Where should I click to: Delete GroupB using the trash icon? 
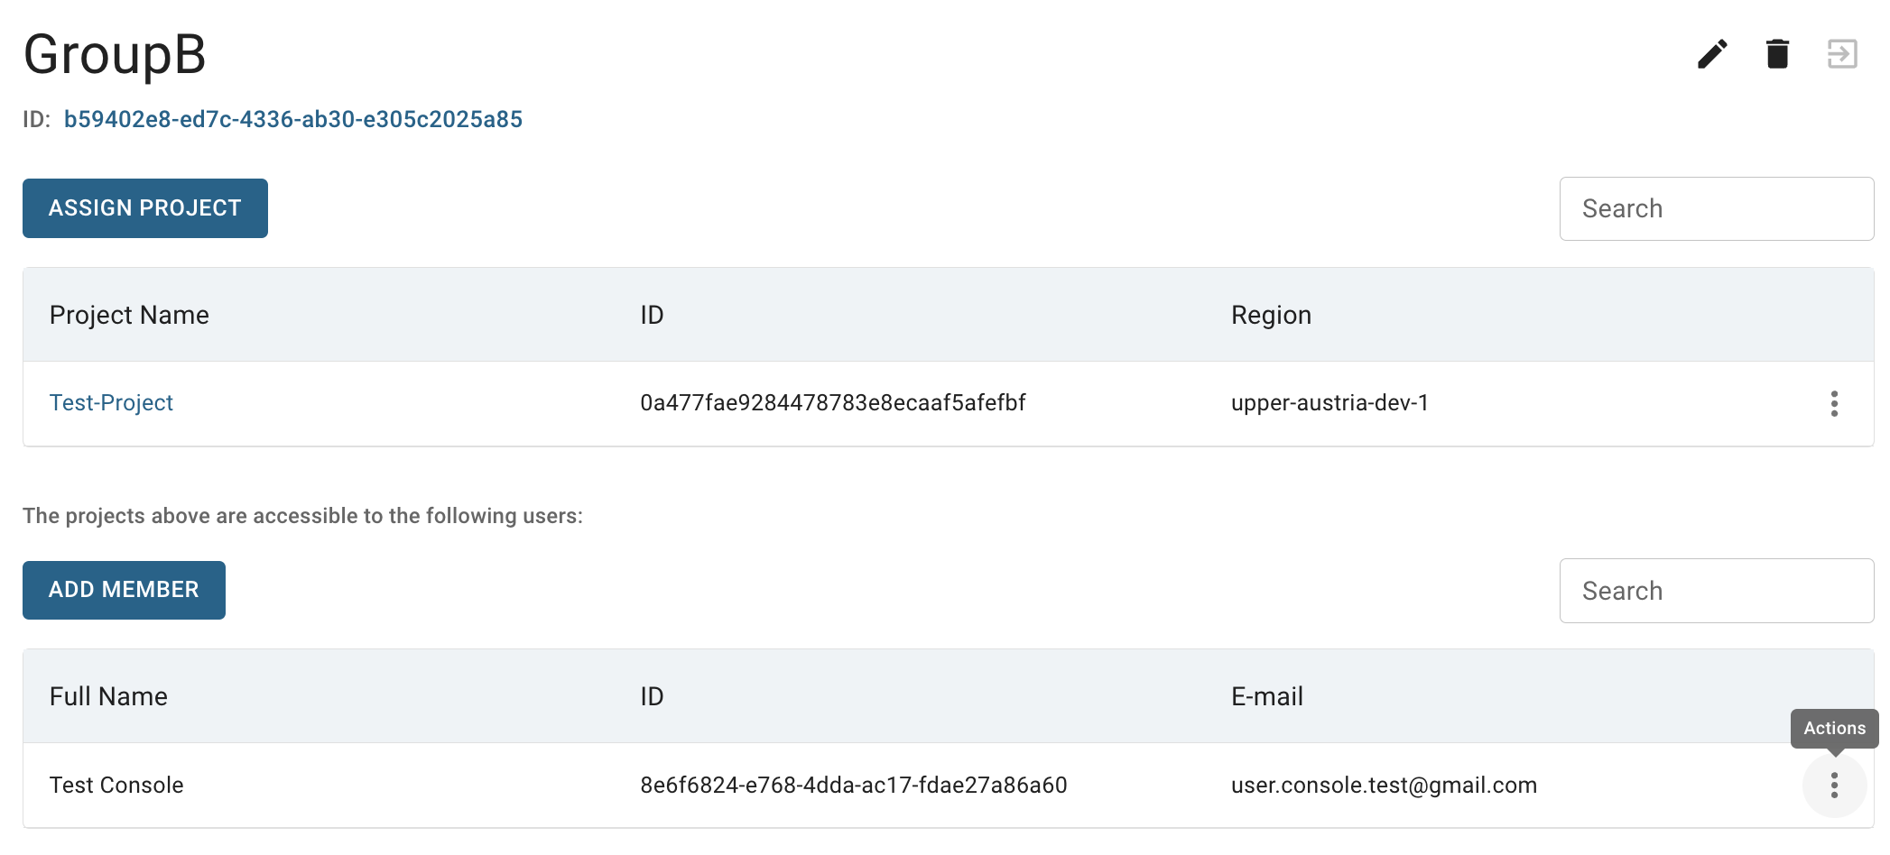pos(1777,54)
